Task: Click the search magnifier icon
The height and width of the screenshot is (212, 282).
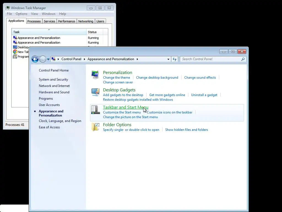Action: (243, 59)
